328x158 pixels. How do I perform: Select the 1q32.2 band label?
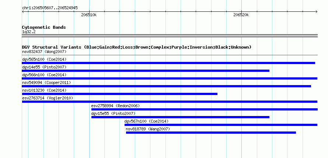point(29,32)
